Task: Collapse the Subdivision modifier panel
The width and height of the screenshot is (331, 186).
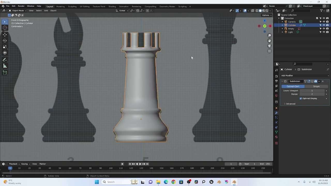Action: pyautogui.click(x=282, y=81)
